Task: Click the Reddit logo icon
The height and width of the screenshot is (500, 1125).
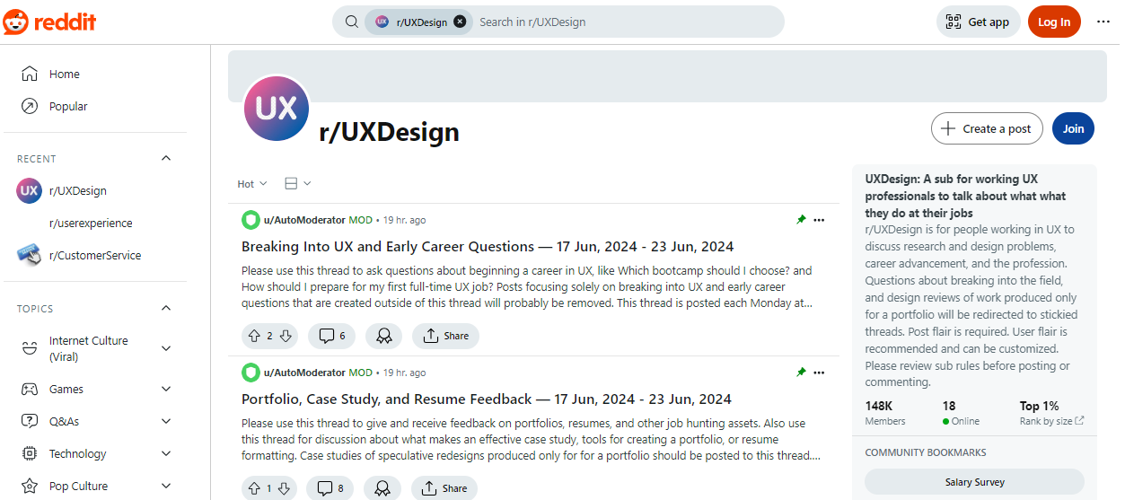Action: 16,22
